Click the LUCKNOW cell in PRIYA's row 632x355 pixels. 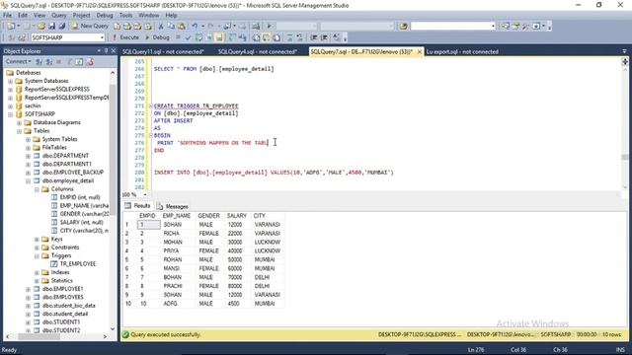click(x=268, y=250)
